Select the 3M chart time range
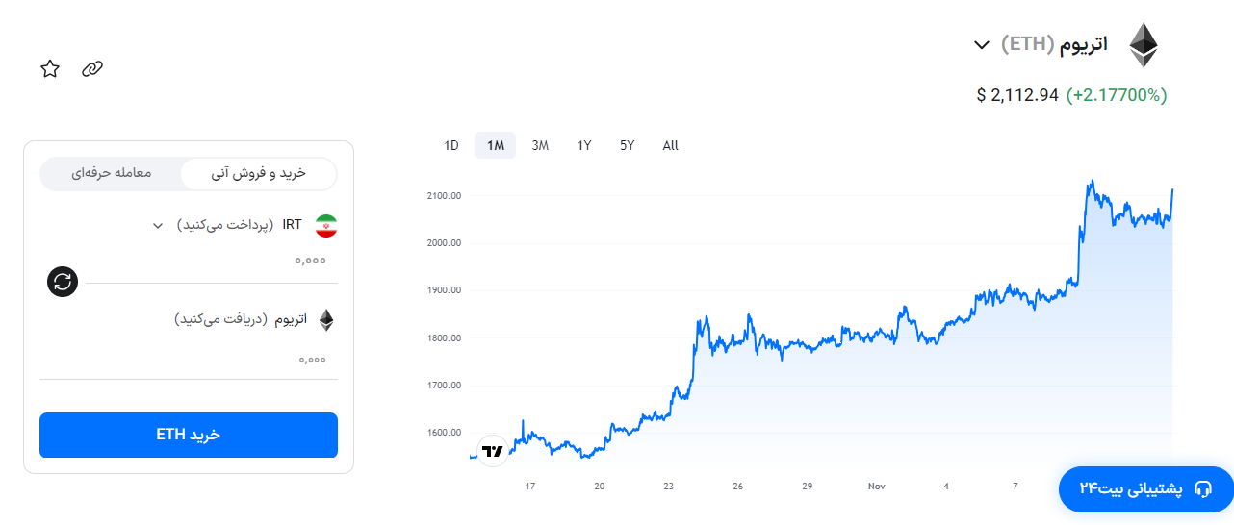1234x525 pixels. 540,146
